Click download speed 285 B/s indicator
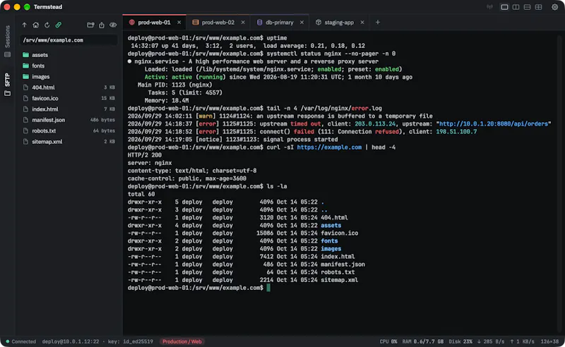 (x=491, y=341)
